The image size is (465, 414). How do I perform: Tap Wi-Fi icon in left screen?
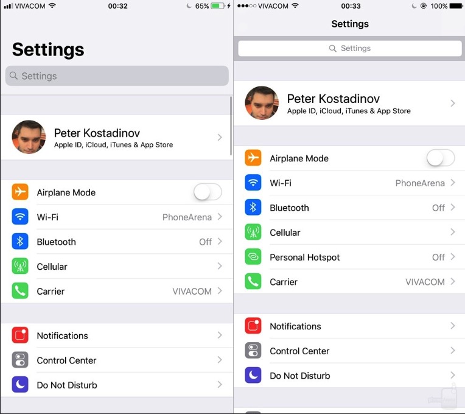click(x=20, y=217)
